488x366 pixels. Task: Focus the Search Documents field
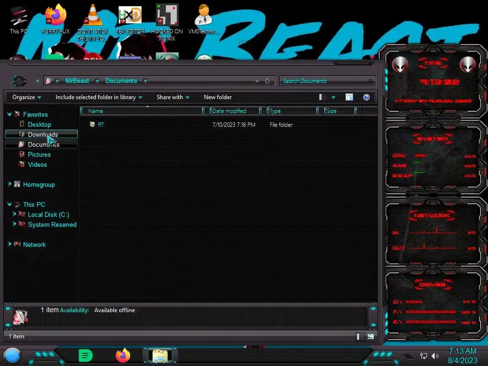pos(327,81)
